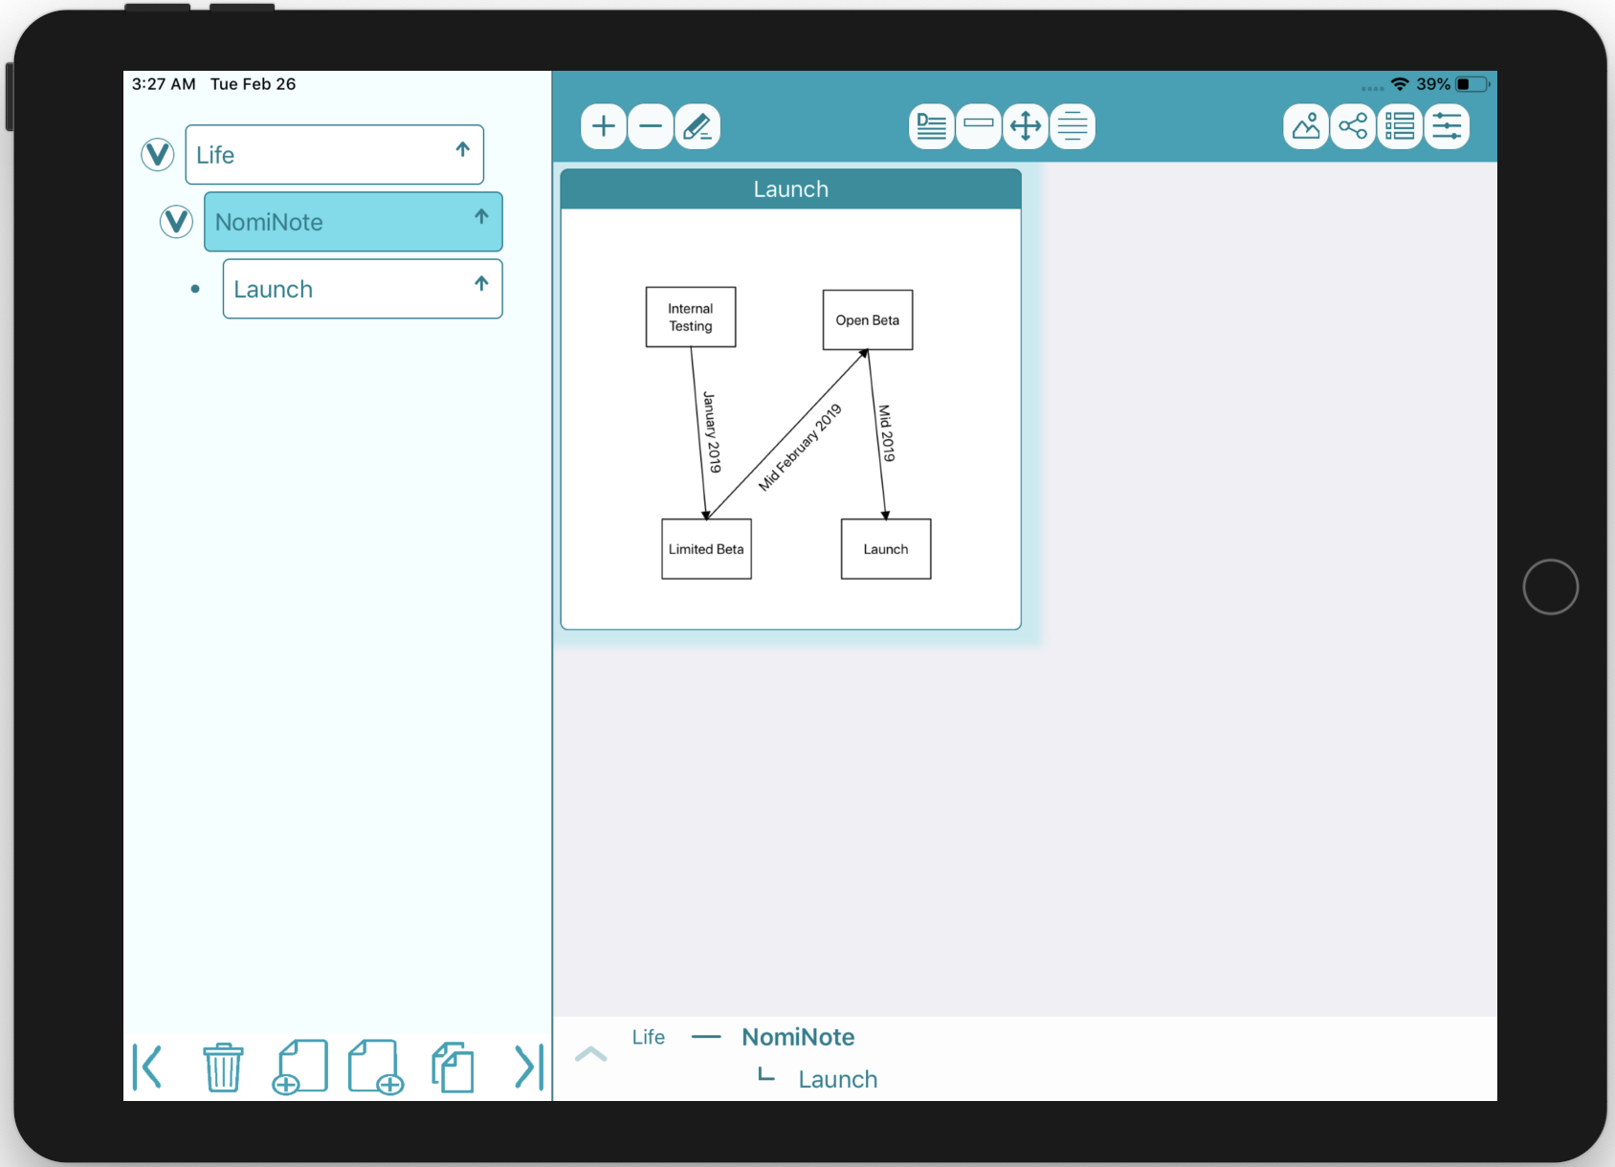
Task: Tap the bullet beside Launch row
Action: click(x=195, y=289)
